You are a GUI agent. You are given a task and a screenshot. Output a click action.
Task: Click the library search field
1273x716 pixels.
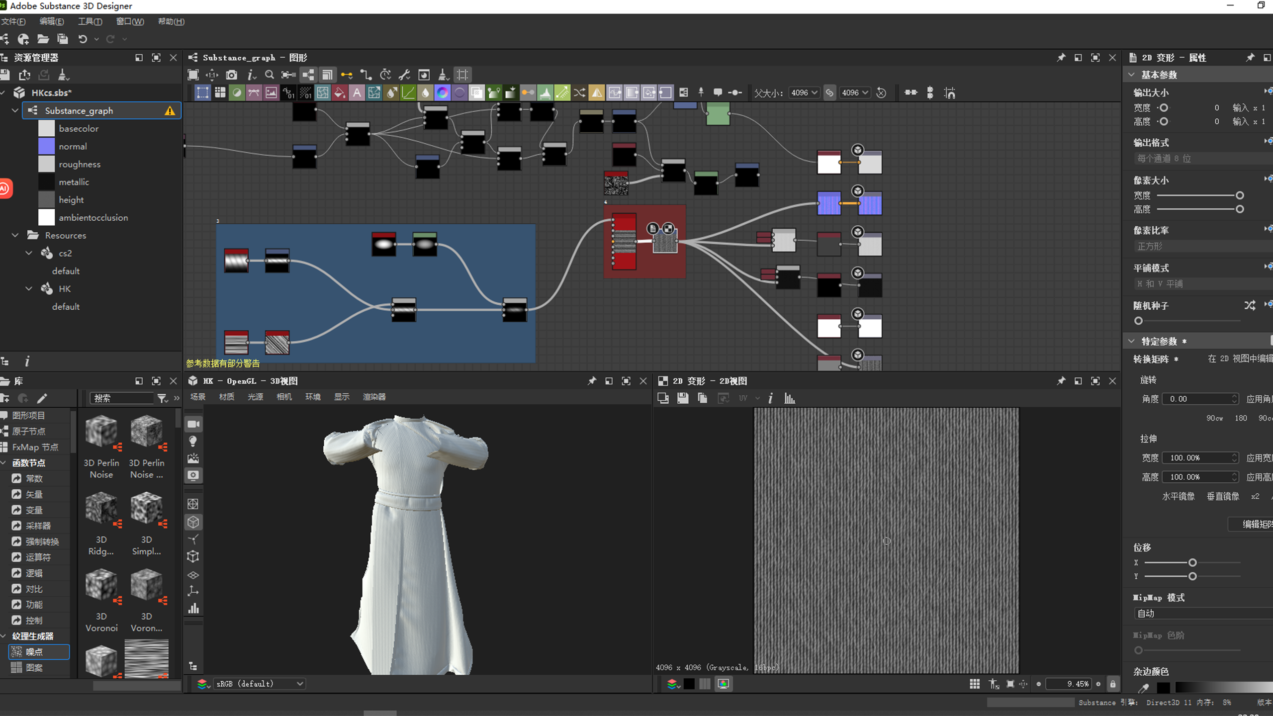click(x=122, y=398)
